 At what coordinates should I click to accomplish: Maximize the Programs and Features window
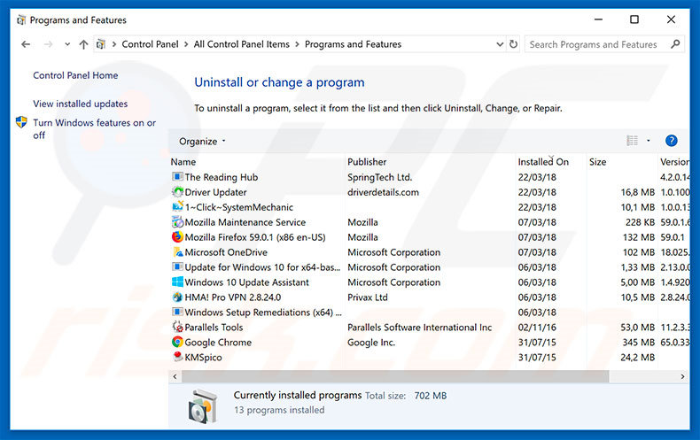tap(634, 19)
